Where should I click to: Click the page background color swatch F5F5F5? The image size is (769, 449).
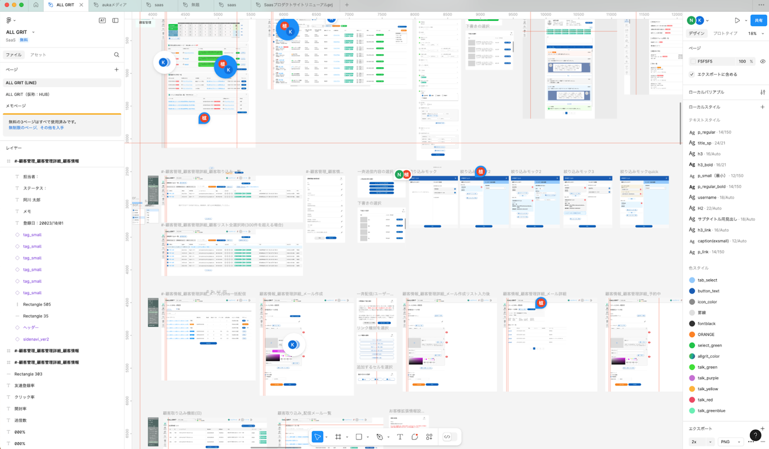[x=693, y=61]
